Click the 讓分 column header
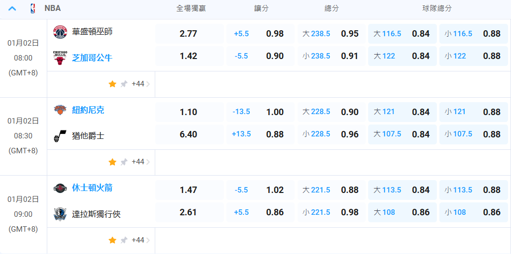The height and width of the screenshot is (254, 511). click(x=261, y=9)
